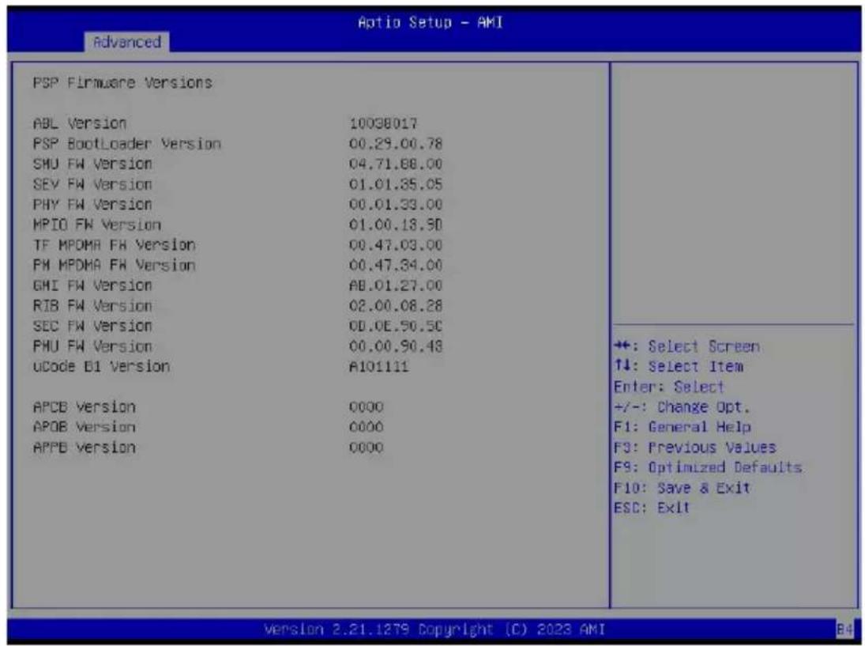The width and height of the screenshot is (865, 646).
Task: Click the F10: Save & Exit line
Action: [x=683, y=488]
